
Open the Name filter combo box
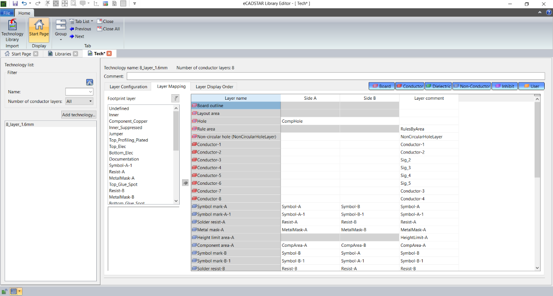pyautogui.click(x=79, y=92)
